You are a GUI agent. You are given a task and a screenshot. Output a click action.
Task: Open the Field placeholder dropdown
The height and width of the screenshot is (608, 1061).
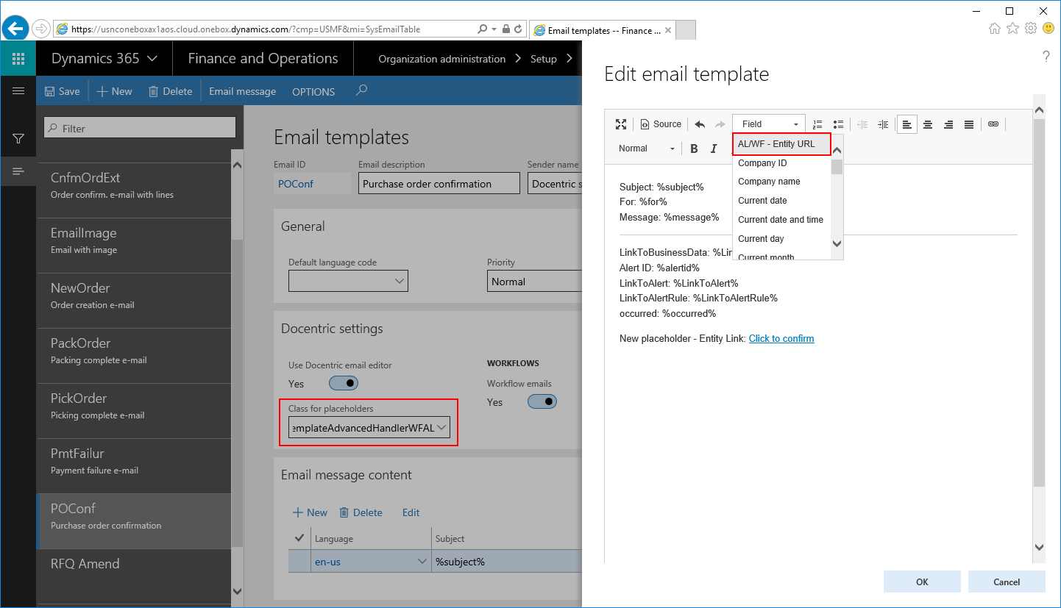pyautogui.click(x=769, y=124)
